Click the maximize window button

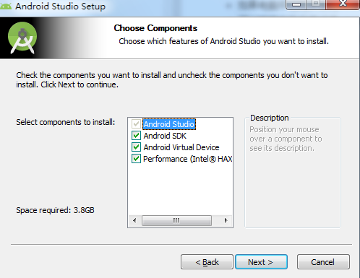[x=316, y=4]
